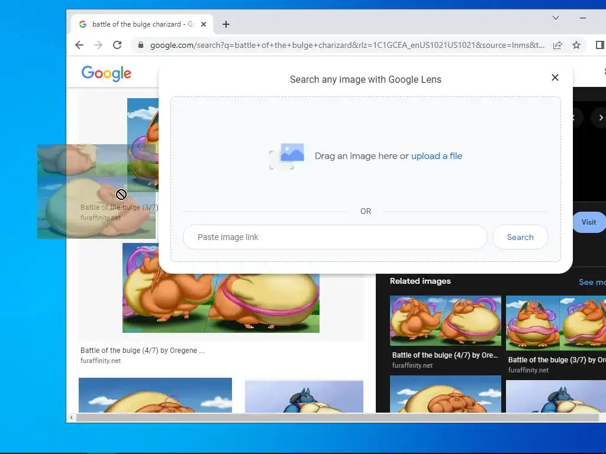This screenshot has width=606, height=454.
Task: Close the Google Lens dialog
Action: 555,77
